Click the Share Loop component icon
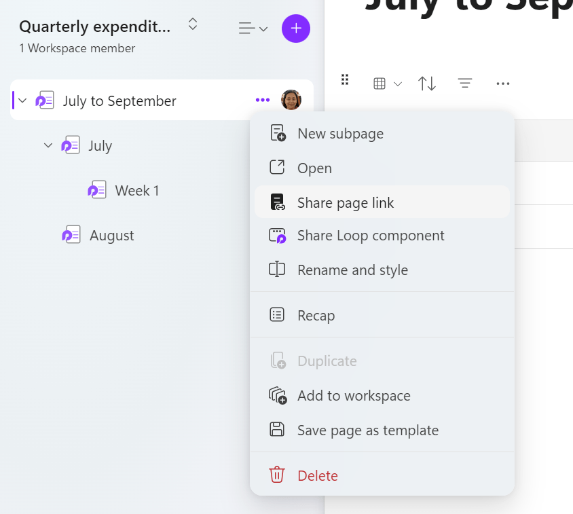This screenshot has height=514, width=573. point(277,236)
